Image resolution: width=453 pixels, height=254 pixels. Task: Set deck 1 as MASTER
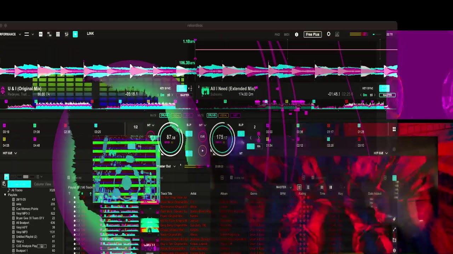(185, 95)
